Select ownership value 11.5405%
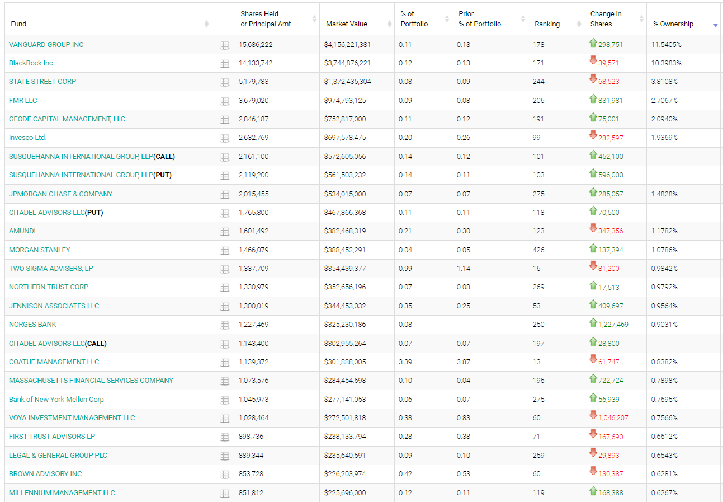Image resolution: width=723 pixels, height=502 pixels. click(667, 45)
